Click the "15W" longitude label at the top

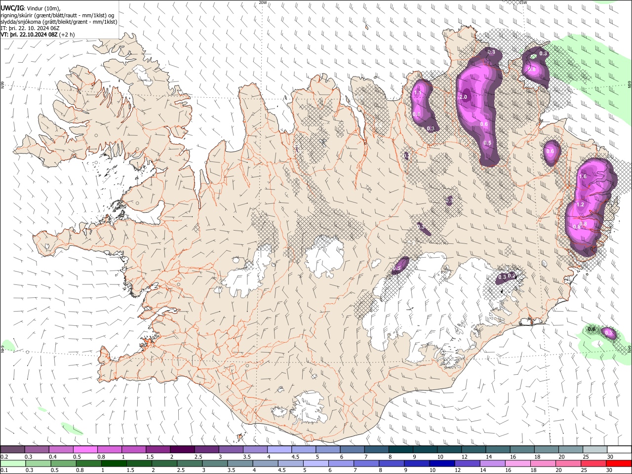pyautogui.click(x=523, y=2)
